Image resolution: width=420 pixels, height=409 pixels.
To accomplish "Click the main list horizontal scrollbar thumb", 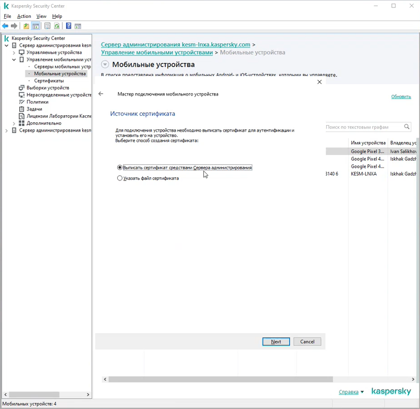I will click(x=220, y=379).
